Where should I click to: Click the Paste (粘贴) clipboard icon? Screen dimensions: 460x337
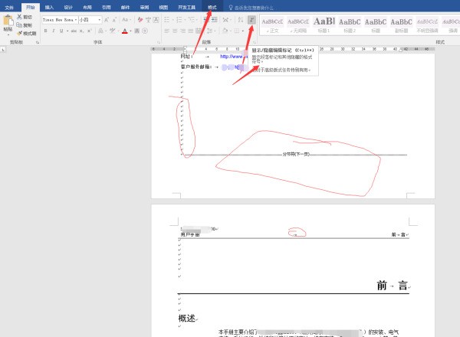(8, 21)
